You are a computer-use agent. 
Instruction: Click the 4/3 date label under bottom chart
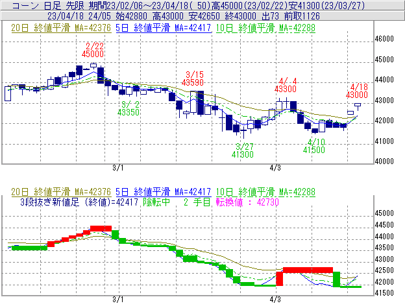[275, 300]
